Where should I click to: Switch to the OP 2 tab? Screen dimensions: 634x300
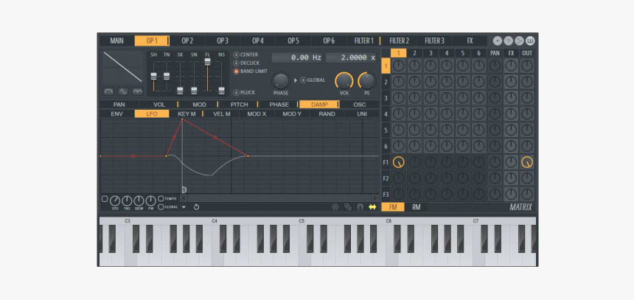point(187,41)
